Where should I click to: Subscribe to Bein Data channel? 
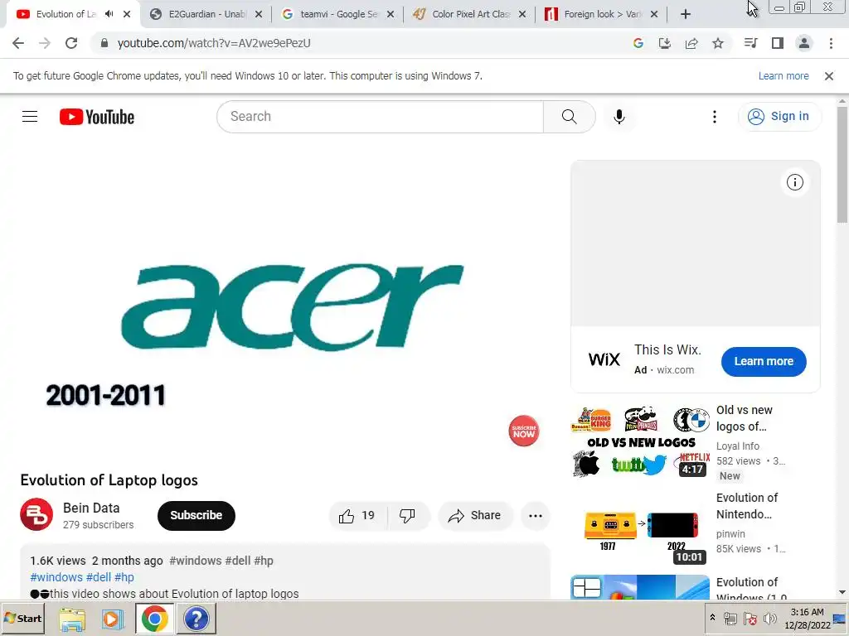(196, 515)
